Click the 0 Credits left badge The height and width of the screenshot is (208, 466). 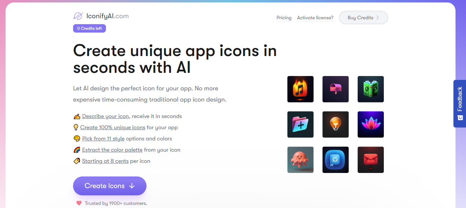point(89,28)
